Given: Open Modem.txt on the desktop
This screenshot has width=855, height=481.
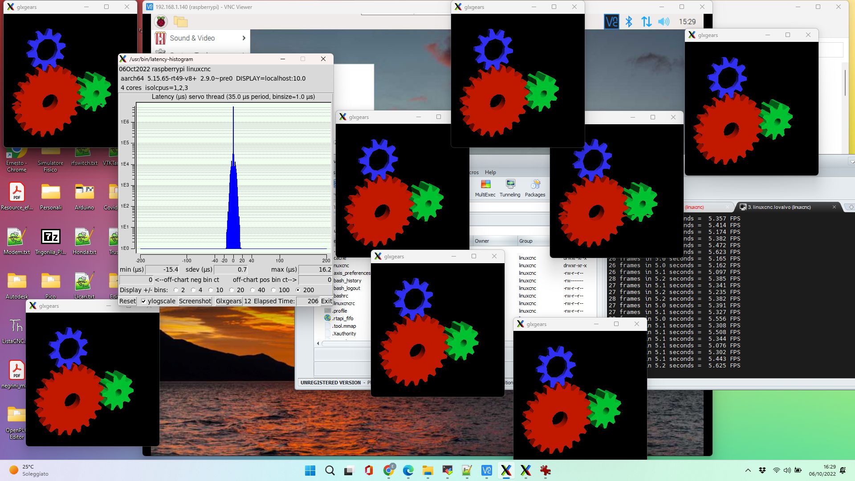Looking at the screenshot, I should point(17,241).
